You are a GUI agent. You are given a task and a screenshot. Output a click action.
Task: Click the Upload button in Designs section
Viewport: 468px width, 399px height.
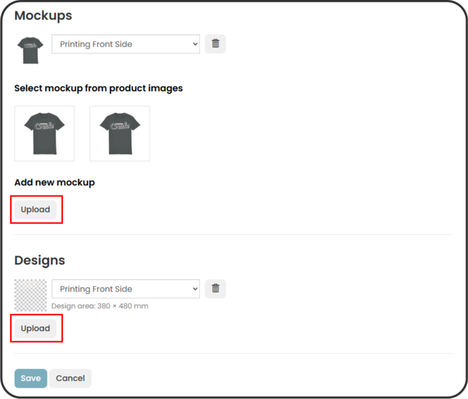point(35,328)
